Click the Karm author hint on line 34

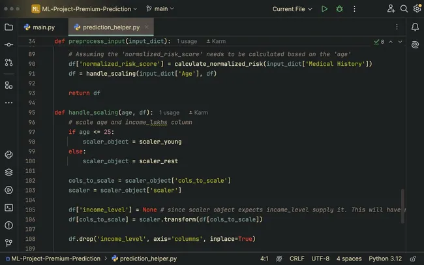pos(216,41)
